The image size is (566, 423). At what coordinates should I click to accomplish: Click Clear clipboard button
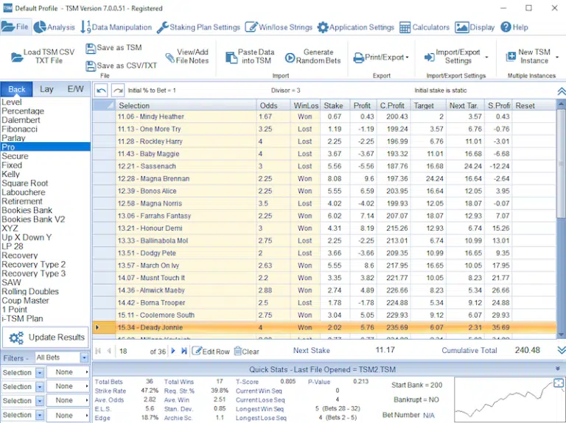click(247, 352)
